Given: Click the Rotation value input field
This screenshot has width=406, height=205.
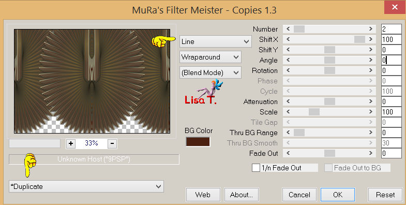Looking at the screenshot, I should (391, 70).
